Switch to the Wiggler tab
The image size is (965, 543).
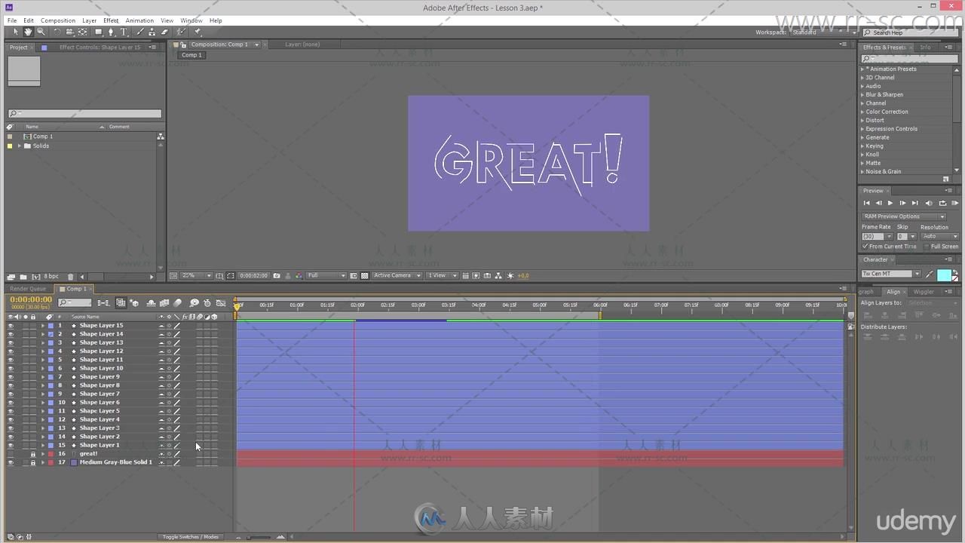[924, 292]
